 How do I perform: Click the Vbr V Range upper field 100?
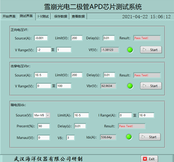64,86
